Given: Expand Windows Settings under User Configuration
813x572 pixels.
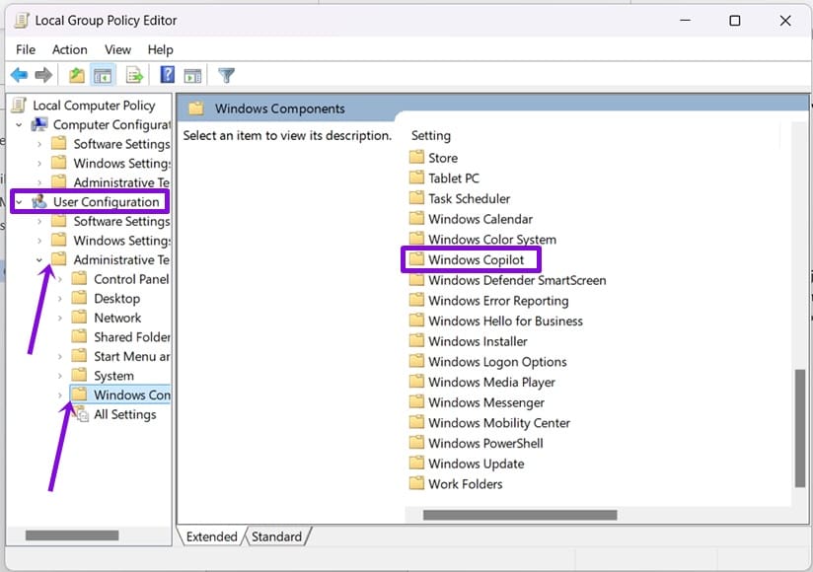Looking at the screenshot, I should pyautogui.click(x=39, y=241).
